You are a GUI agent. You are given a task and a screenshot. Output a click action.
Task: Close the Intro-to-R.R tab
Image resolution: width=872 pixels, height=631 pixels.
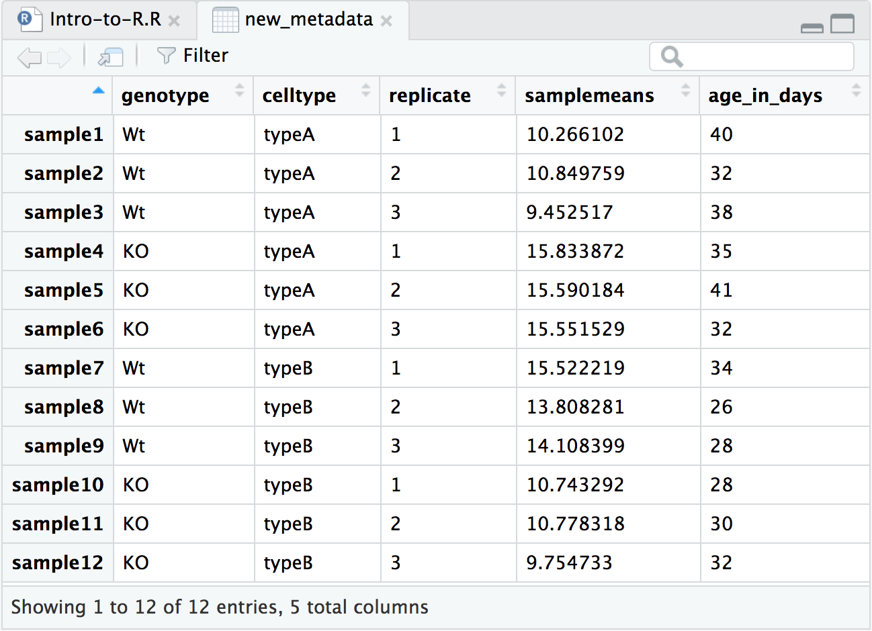point(174,21)
